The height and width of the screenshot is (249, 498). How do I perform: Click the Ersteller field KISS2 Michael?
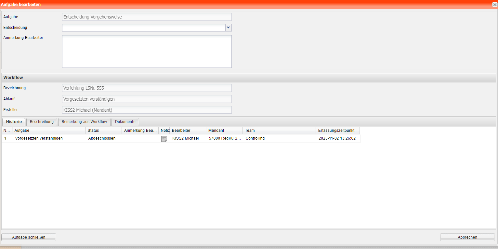tap(147, 110)
